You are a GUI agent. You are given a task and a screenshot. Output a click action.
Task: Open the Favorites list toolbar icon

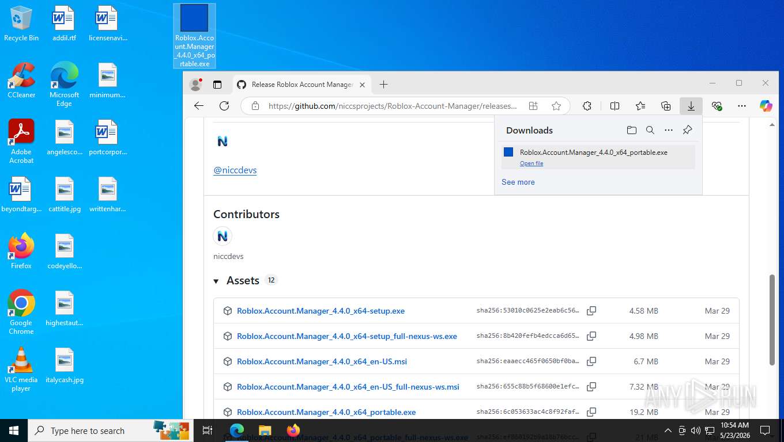(x=640, y=106)
